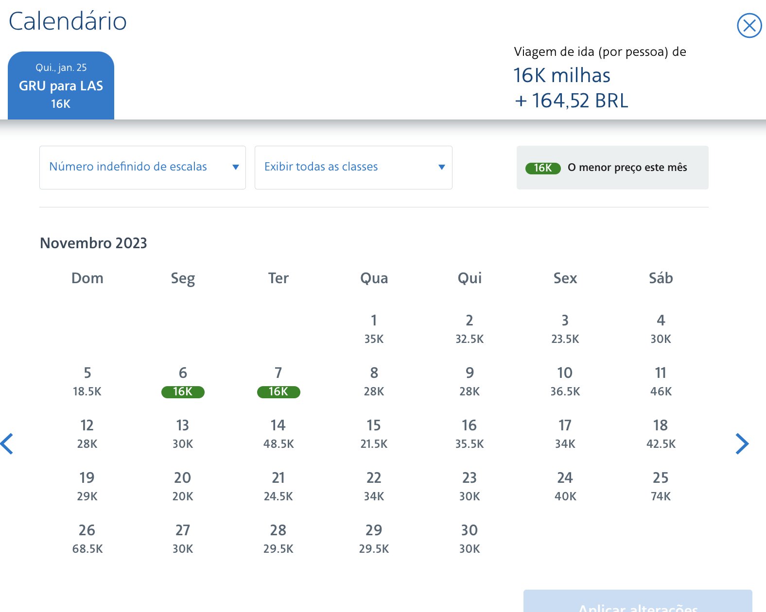The image size is (766, 612).
Task: Expand the Exibir todas as classes dropdown
Action: tap(353, 168)
